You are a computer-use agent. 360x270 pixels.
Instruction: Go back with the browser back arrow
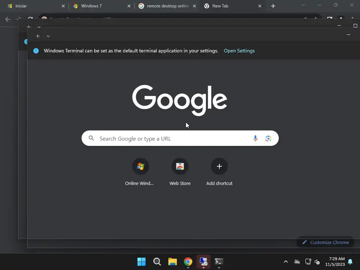point(8,19)
